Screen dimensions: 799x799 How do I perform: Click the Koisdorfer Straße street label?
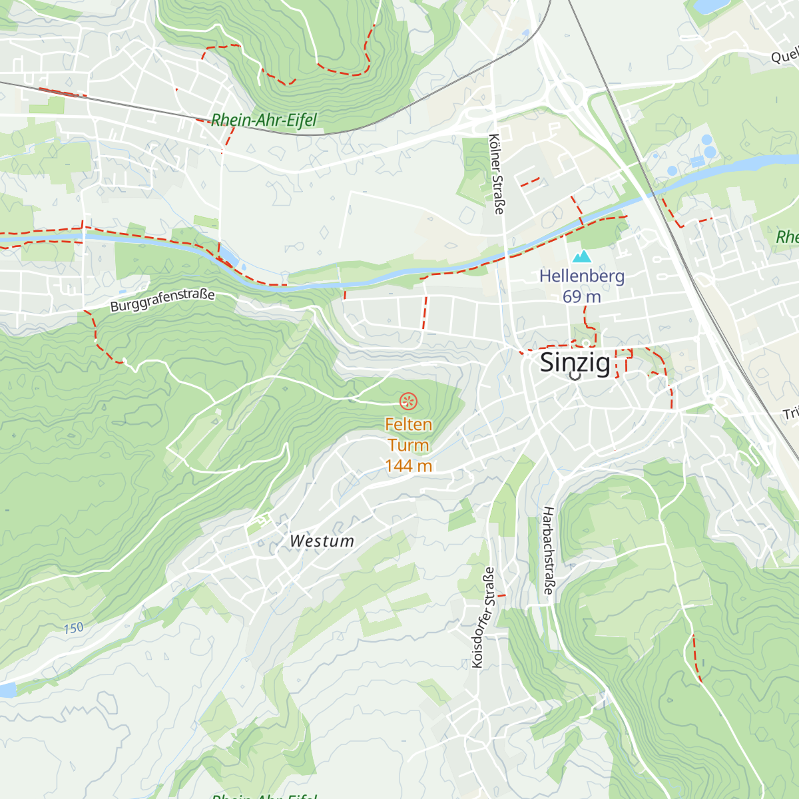pyautogui.click(x=483, y=617)
